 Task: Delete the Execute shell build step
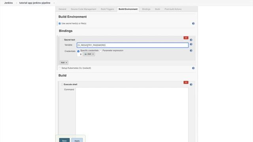pos(186,82)
